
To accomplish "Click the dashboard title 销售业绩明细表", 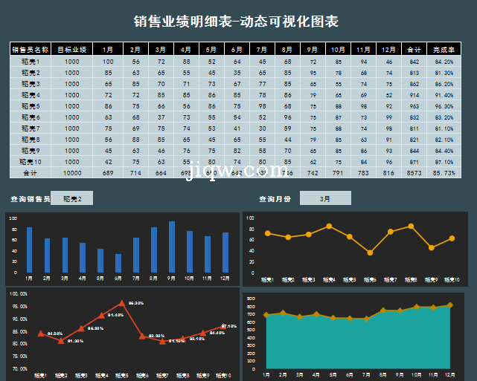I will click(x=238, y=22).
